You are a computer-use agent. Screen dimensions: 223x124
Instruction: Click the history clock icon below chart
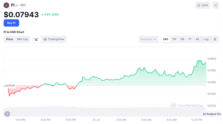coord(7,114)
